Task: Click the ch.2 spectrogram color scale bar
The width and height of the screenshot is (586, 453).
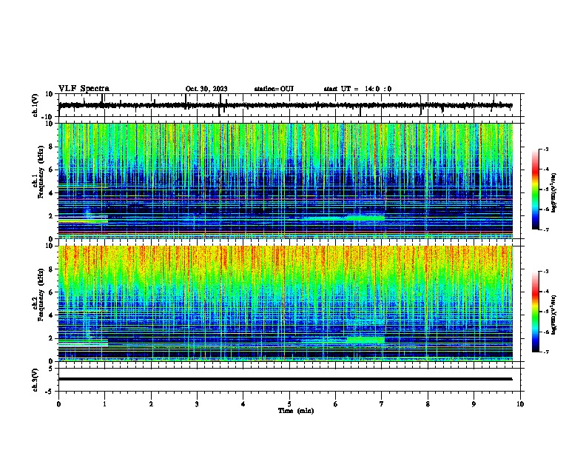Action: click(x=536, y=312)
